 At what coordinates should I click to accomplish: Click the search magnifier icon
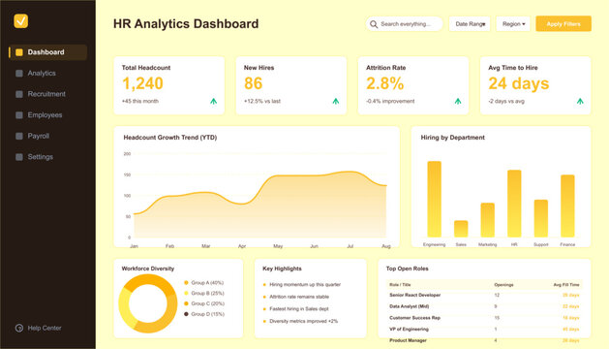(x=374, y=24)
